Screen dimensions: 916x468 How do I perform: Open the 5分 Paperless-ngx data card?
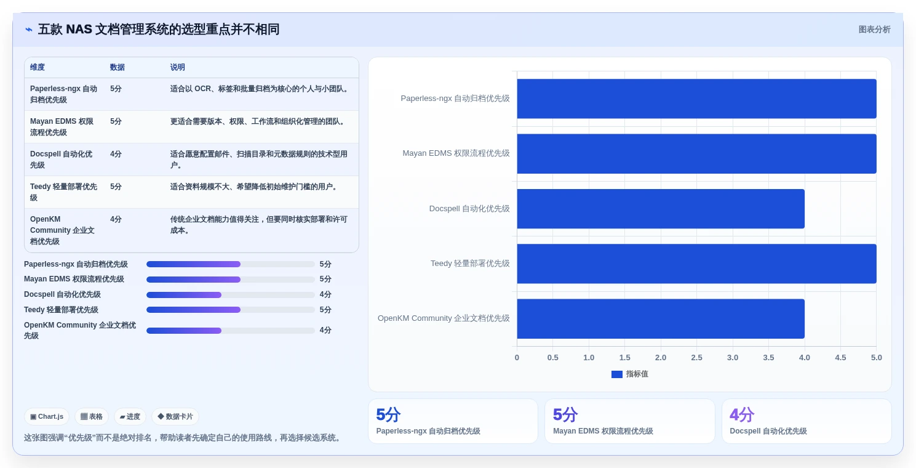[453, 421]
